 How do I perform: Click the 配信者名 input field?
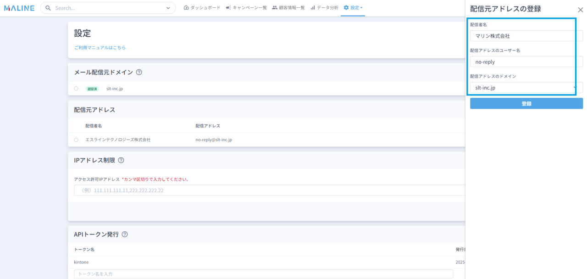pyautogui.click(x=526, y=36)
